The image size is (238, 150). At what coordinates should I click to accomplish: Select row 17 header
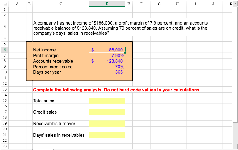(5, 112)
